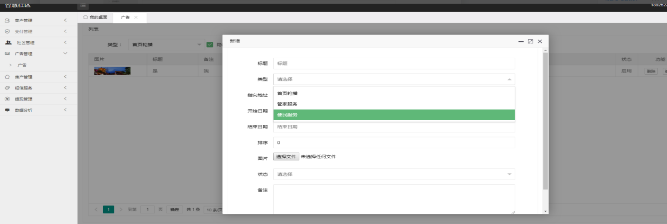This screenshot has height=224, width=667.
Task: Toggle the green checkbox beside type filter
Action: coord(210,45)
